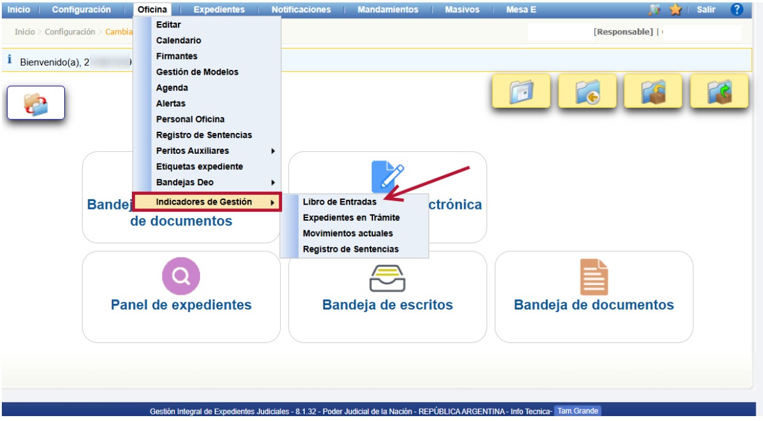Click the Inicio breadcrumb link
The height and width of the screenshot is (421, 763).
pos(25,31)
